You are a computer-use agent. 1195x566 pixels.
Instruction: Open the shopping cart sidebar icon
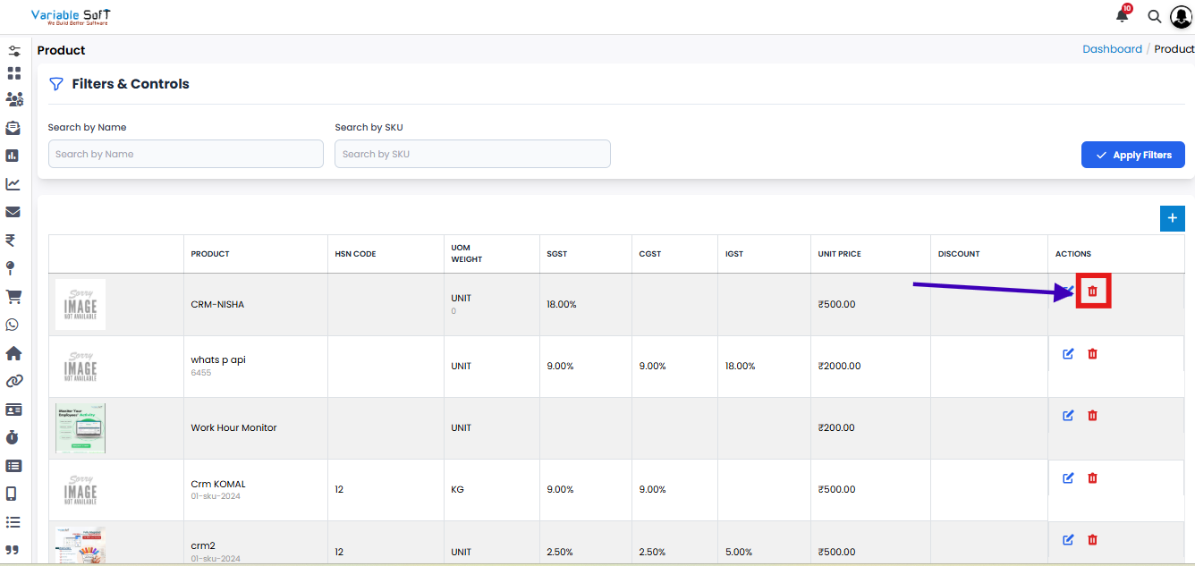(x=13, y=296)
